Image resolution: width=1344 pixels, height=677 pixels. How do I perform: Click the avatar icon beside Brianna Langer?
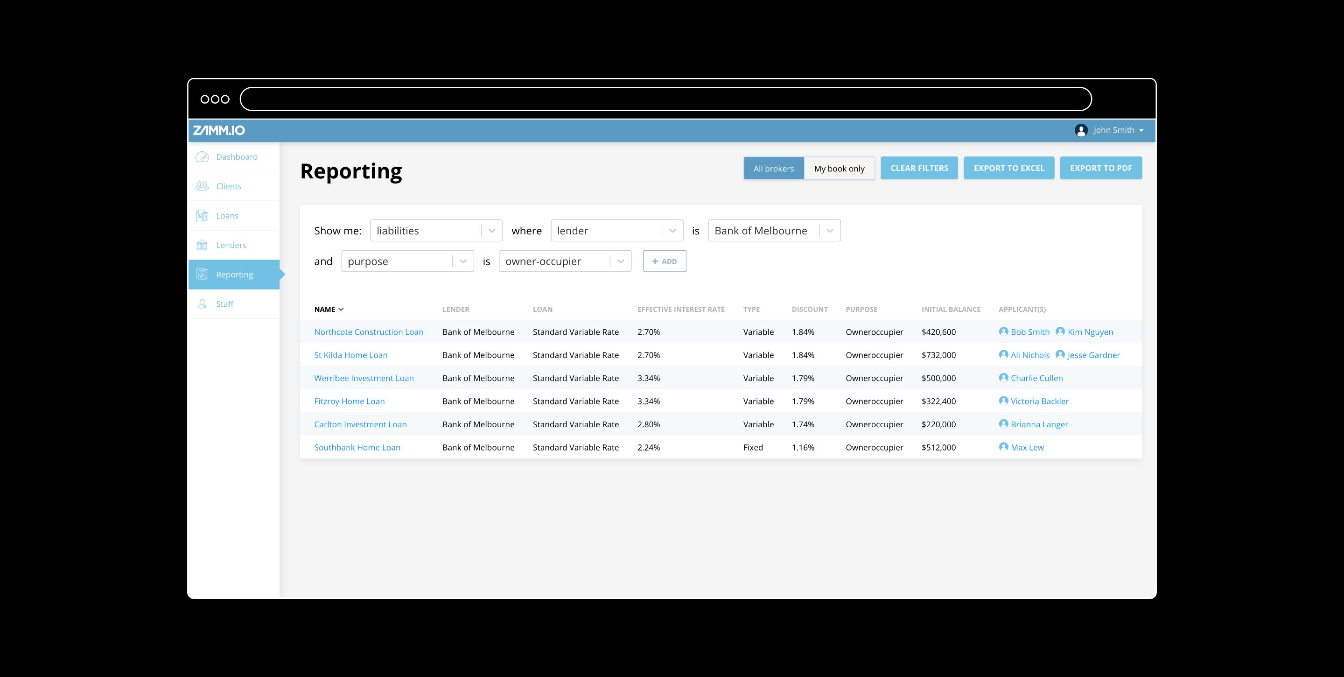click(1003, 423)
